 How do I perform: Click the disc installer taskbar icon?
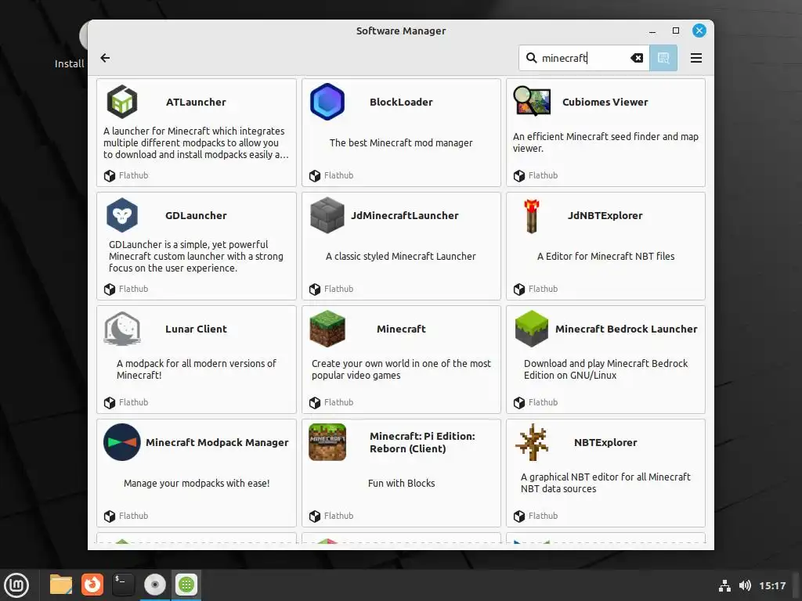coord(155,585)
